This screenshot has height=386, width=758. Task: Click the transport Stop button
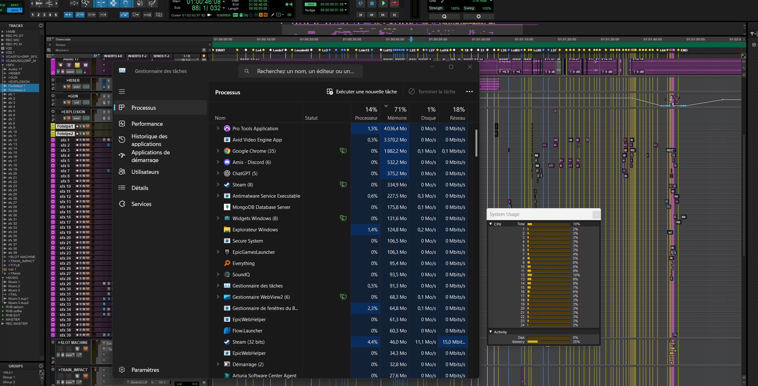pos(372,3)
